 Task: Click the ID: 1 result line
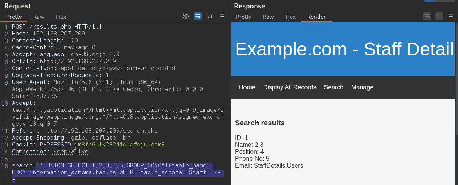click(242, 138)
